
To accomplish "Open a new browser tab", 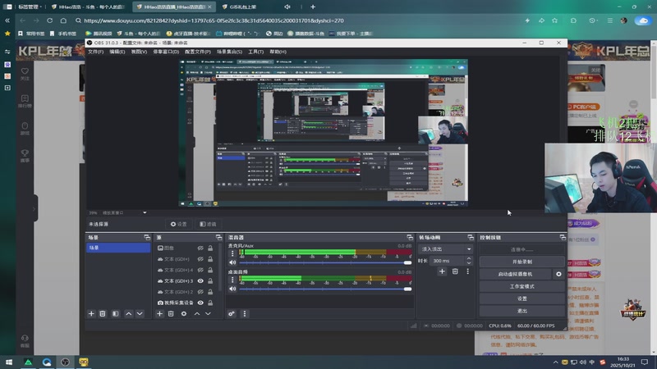I will [313, 7].
